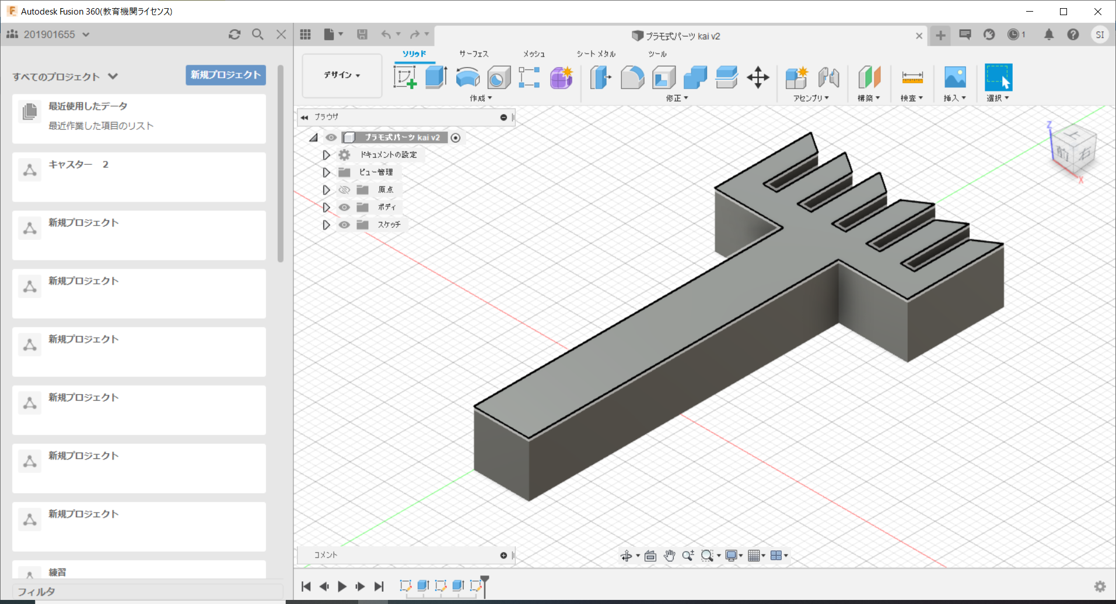This screenshot has width=1116, height=604.
Task: Click the Fillet tool icon
Action: click(x=632, y=77)
